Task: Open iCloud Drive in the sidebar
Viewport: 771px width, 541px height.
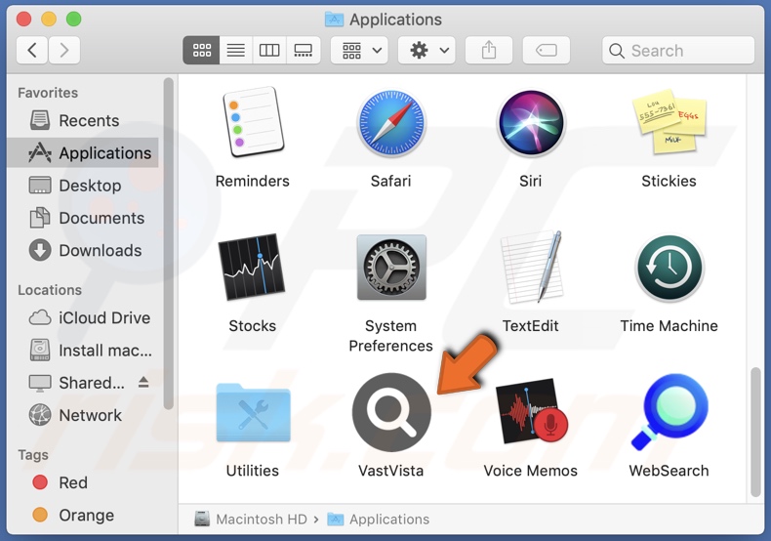Action: (x=83, y=317)
